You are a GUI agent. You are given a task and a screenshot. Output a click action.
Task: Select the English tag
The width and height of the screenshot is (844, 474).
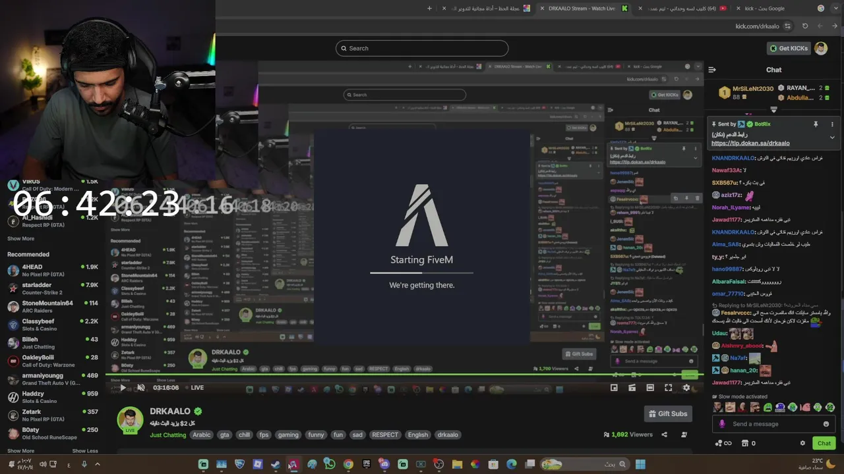pyautogui.click(x=418, y=434)
